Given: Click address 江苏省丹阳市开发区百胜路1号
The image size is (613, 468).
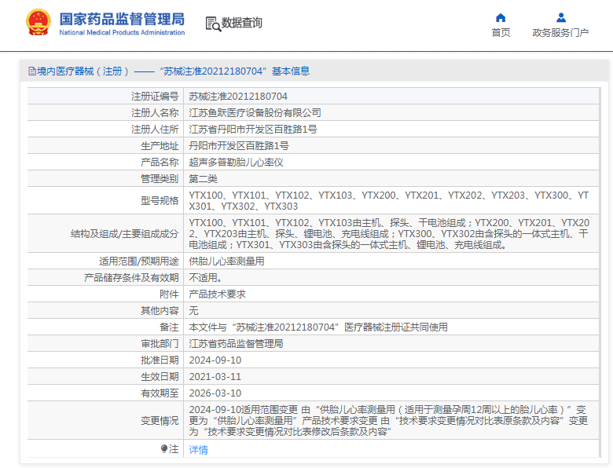Looking at the screenshot, I should (x=253, y=130).
